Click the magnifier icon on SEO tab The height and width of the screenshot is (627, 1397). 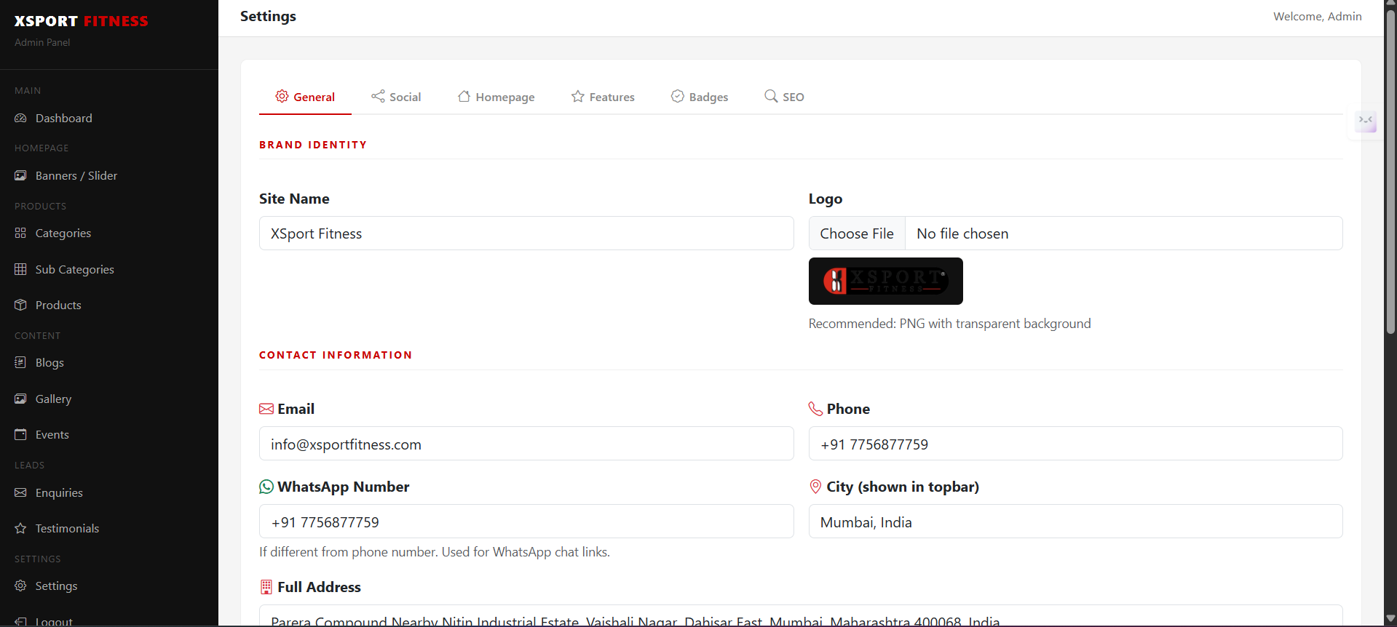tap(771, 96)
